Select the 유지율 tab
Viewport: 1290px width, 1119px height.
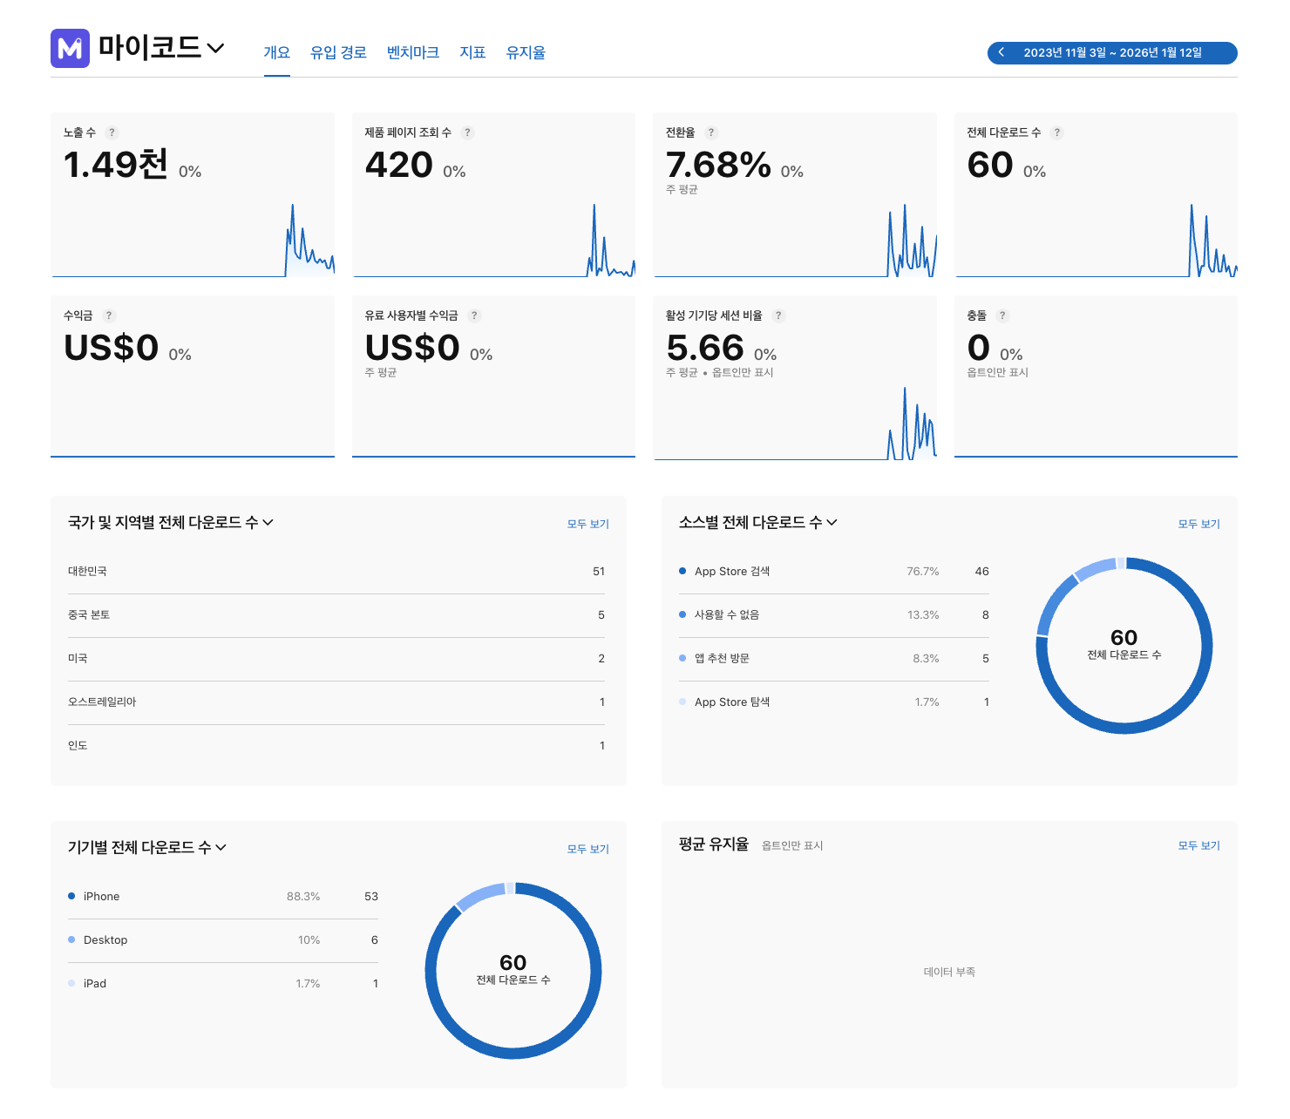[x=526, y=52]
